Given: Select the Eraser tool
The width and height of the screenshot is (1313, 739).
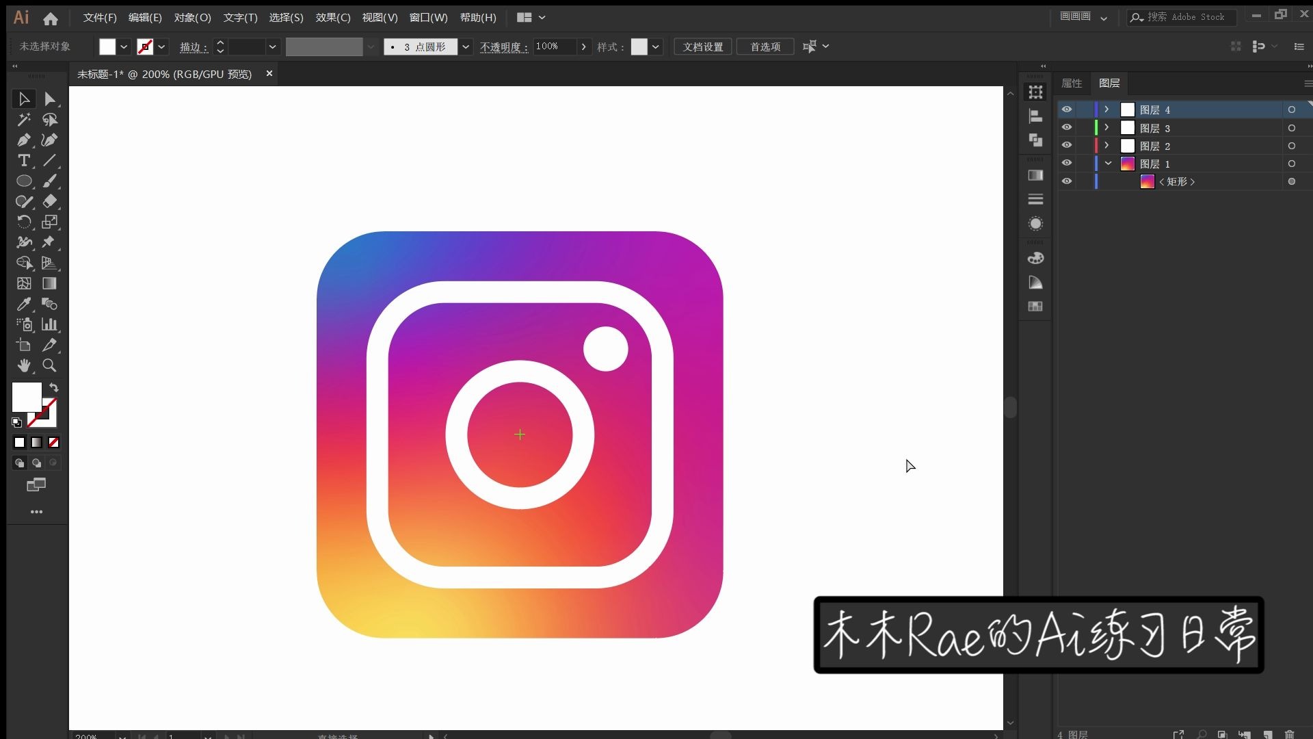Looking at the screenshot, I should click(49, 202).
